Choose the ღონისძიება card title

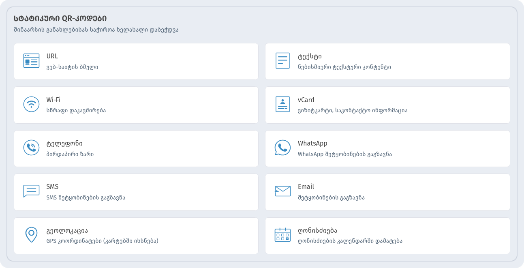click(x=317, y=230)
